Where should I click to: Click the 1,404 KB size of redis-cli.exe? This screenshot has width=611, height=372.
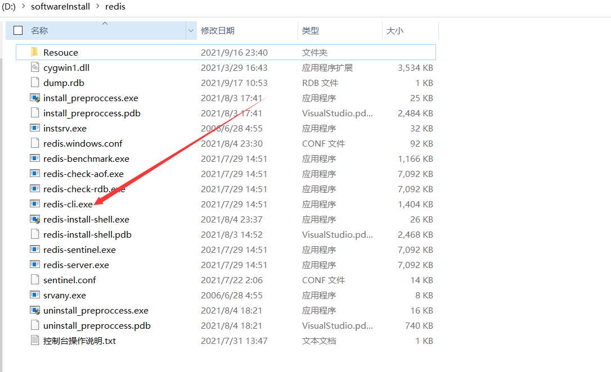click(x=415, y=205)
